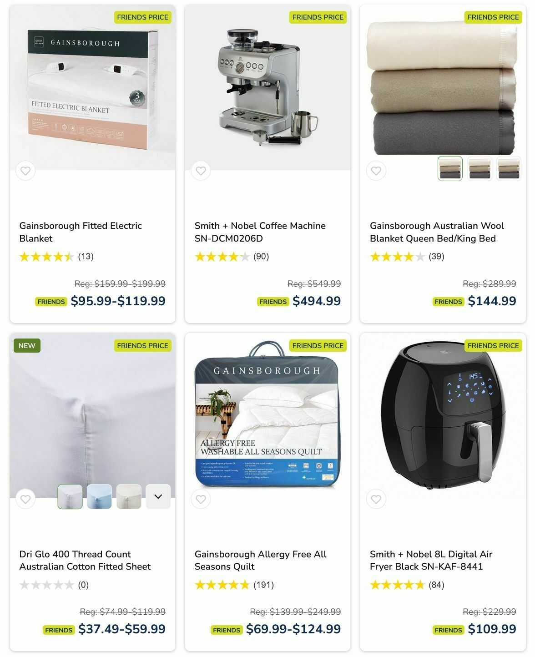535x657 pixels.
Task: Favorite the Smith + Nobel Coffee Machine
Action: pos(201,171)
